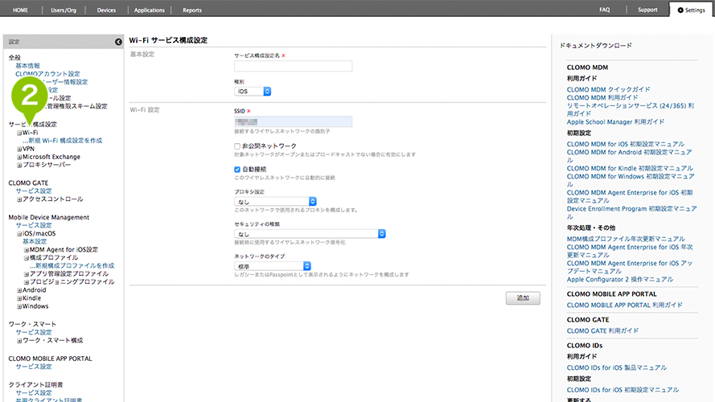This screenshot has width=715, height=402.
Task: Open CLOMO MDM クイックガイド document
Action: tap(608, 89)
